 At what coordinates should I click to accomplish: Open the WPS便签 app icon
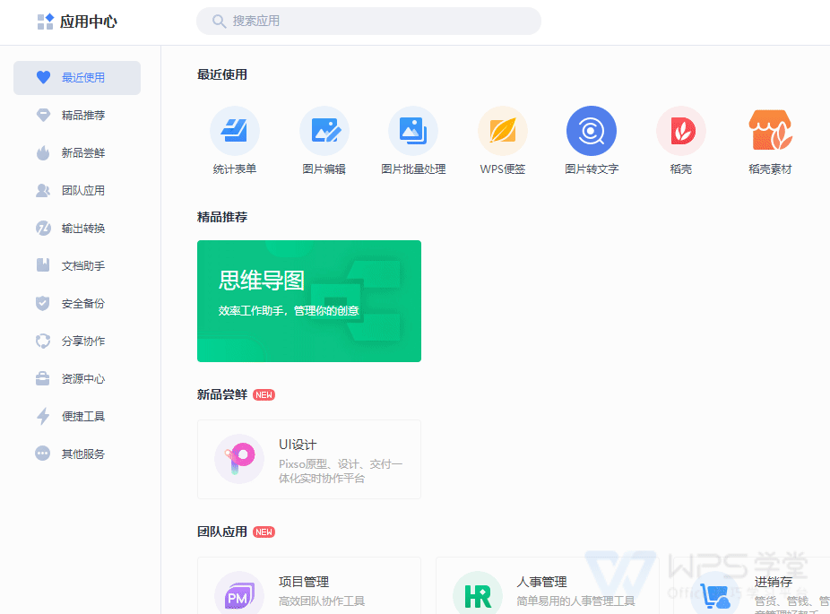point(502,131)
